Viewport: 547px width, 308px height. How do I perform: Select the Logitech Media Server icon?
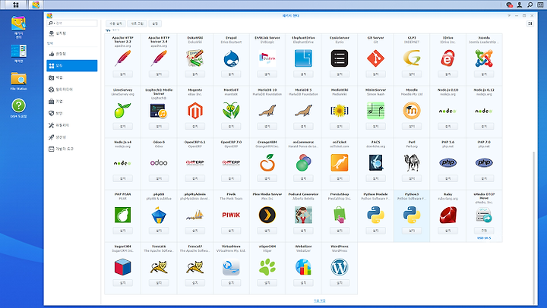pyautogui.click(x=159, y=111)
